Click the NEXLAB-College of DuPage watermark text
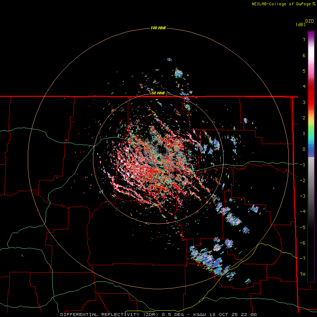 pos(283,4)
